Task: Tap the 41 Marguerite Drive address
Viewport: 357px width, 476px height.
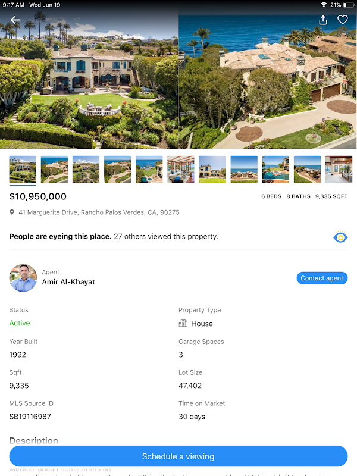Action: 99,212
